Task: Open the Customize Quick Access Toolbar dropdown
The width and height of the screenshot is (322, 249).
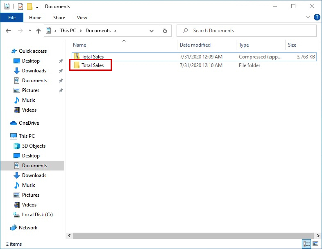Action: (x=37, y=7)
